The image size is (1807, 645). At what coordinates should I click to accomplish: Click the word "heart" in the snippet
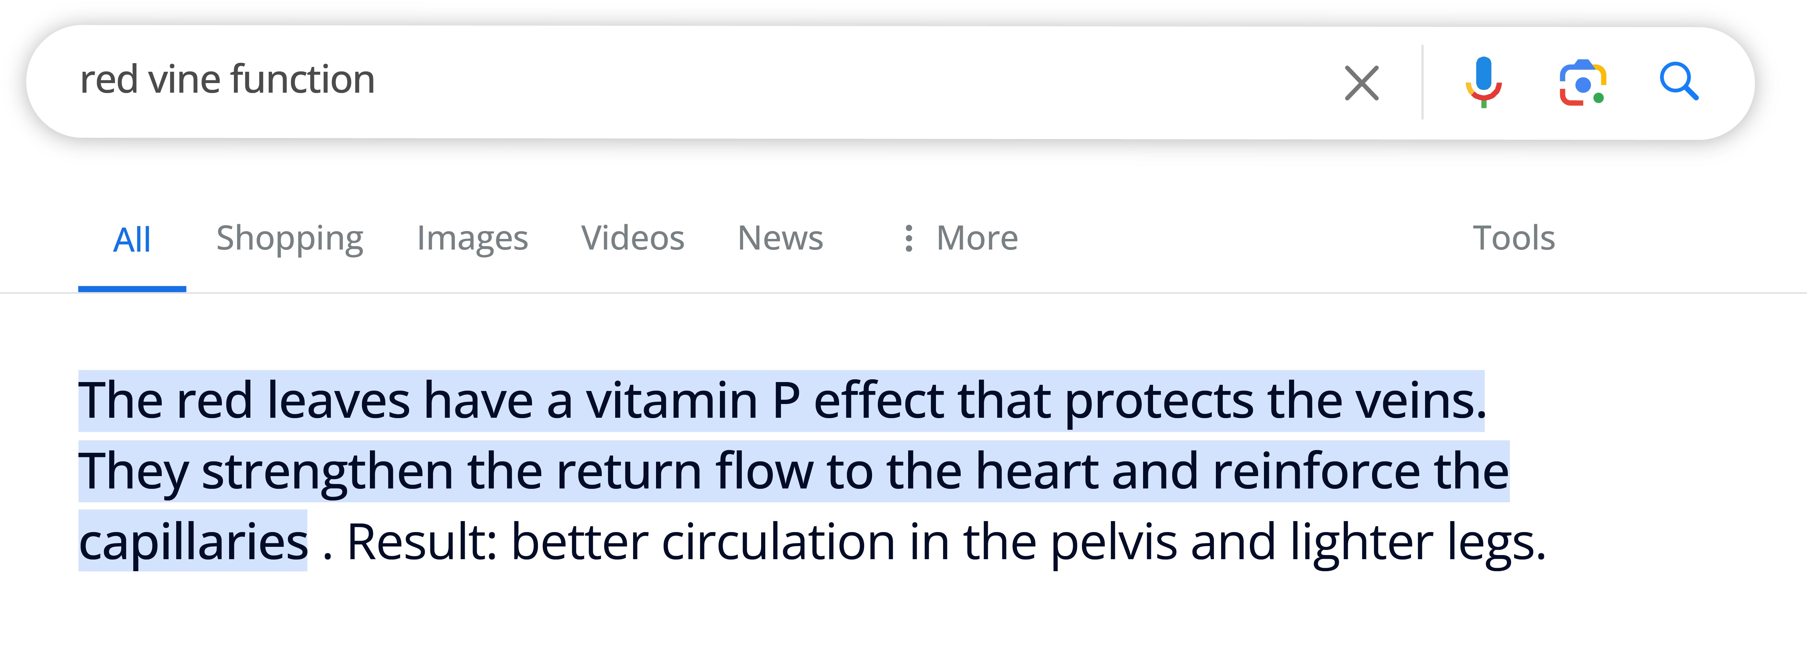coord(1037,471)
